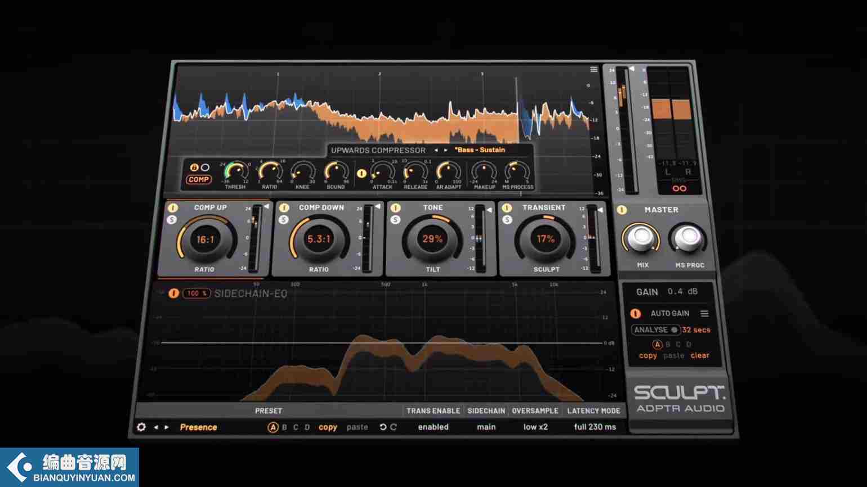This screenshot has width=867, height=487.
Task: Click TONE tilt 29% dial
Action: [x=432, y=240]
